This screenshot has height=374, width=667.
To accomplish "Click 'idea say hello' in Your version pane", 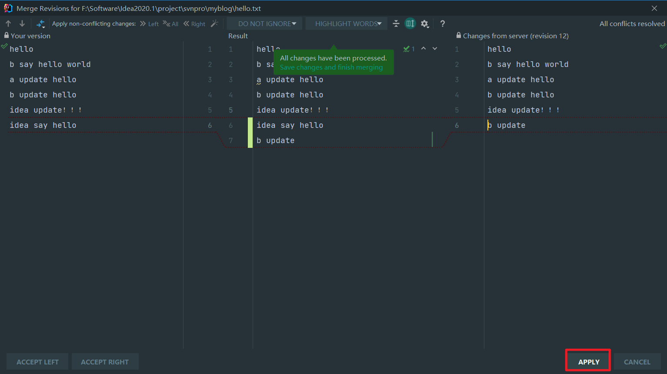I will point(43,125).
